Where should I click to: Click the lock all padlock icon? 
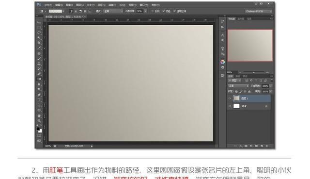point(249,92)
